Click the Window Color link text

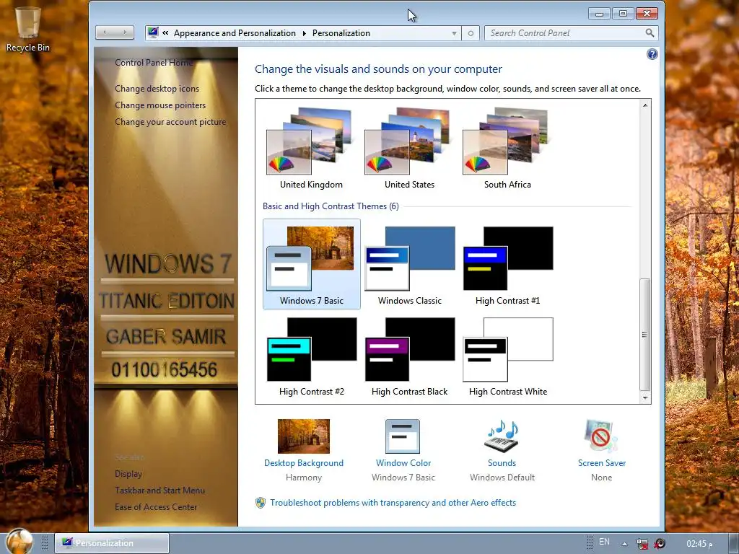coord(403,463)
